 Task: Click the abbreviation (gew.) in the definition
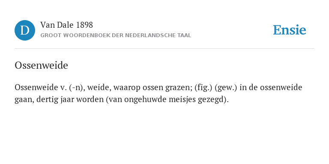[226, 88]
